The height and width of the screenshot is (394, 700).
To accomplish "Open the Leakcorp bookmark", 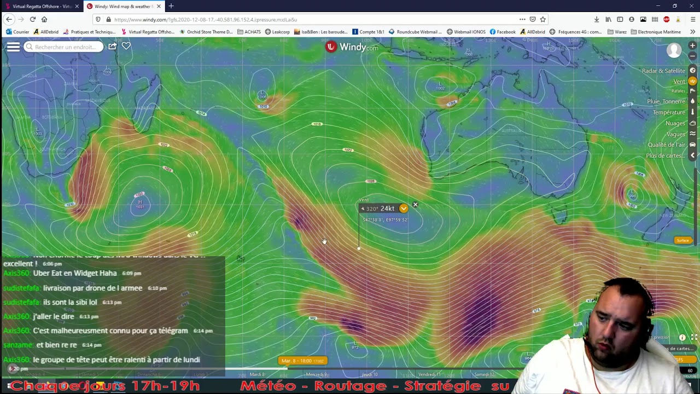I will [277, 32].
